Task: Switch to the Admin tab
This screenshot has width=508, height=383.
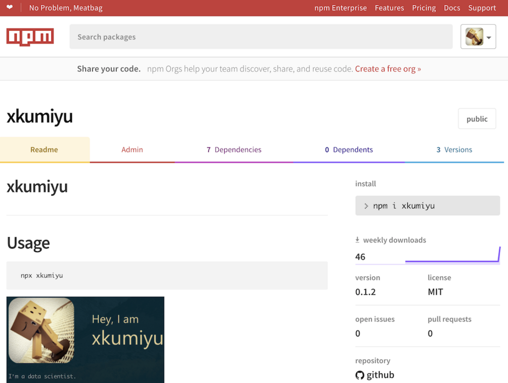Action: (x=132, y=150)
